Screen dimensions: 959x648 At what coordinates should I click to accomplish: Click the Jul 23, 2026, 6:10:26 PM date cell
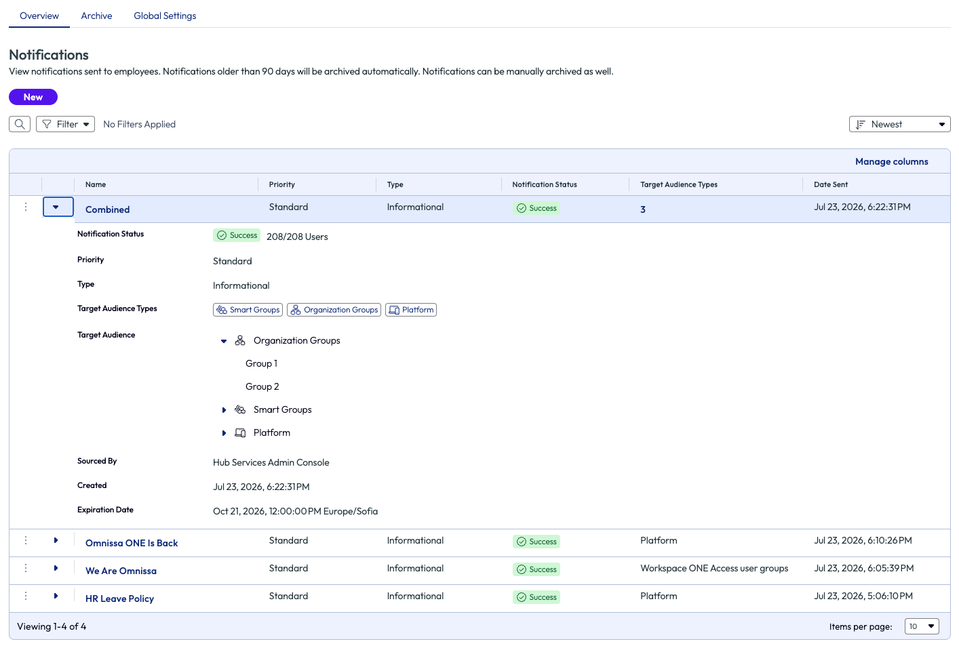point(863,540)
